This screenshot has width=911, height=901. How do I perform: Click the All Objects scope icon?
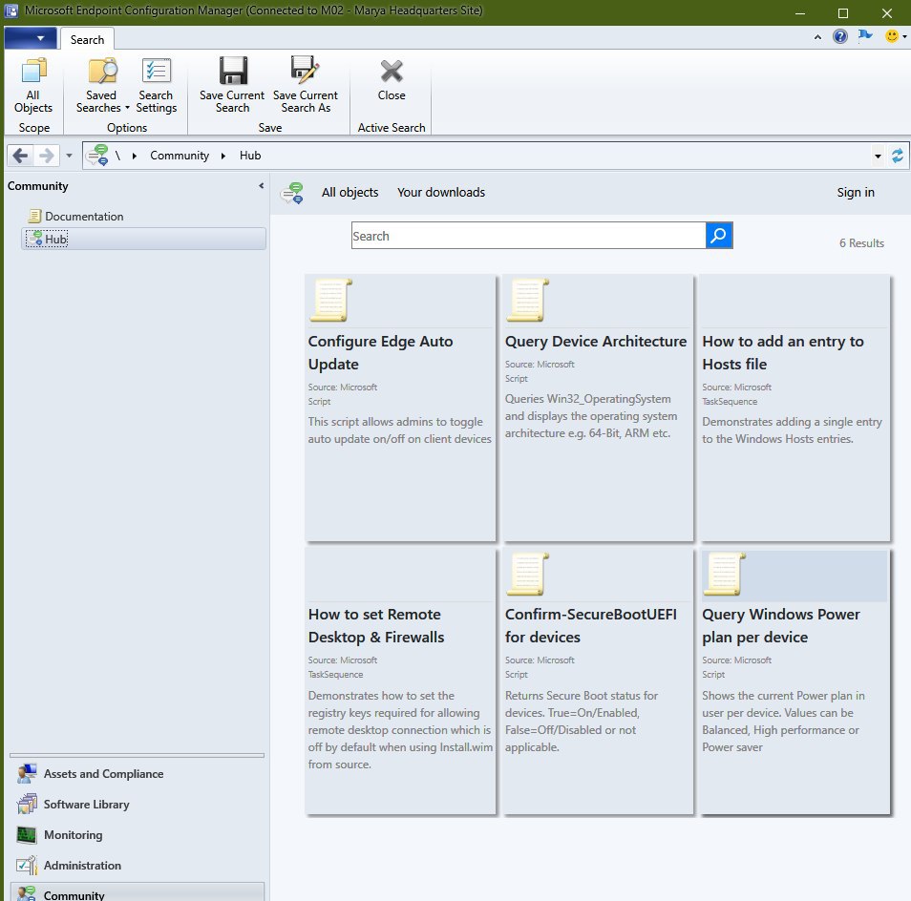(33, 71)
